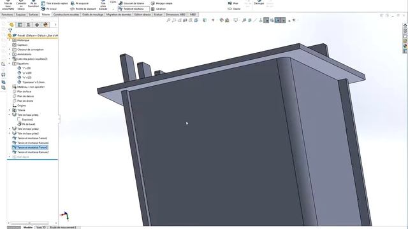Select Capteurs in the feature tree

pos(22,45)
